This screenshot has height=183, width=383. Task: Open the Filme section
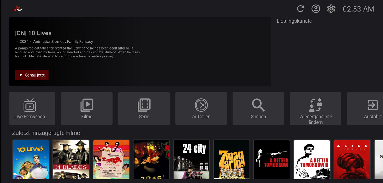point(87,109)
